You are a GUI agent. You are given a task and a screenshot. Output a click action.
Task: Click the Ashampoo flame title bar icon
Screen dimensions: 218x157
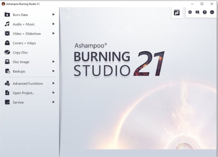3,4
